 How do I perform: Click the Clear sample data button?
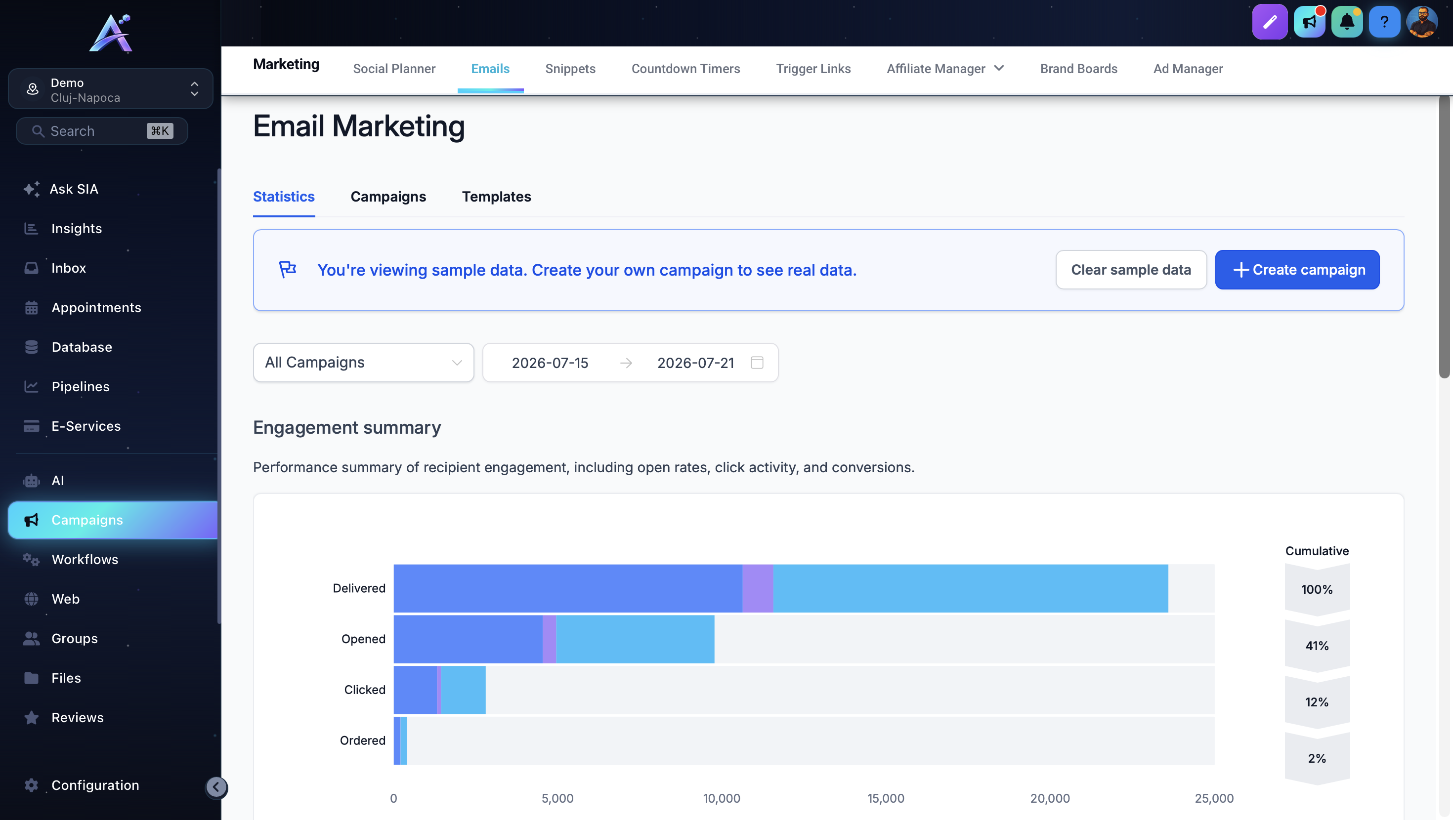click(1131, 270)
